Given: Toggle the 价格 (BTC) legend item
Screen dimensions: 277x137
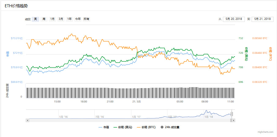Looking at the screenshot, I should [x=146, y=127].
